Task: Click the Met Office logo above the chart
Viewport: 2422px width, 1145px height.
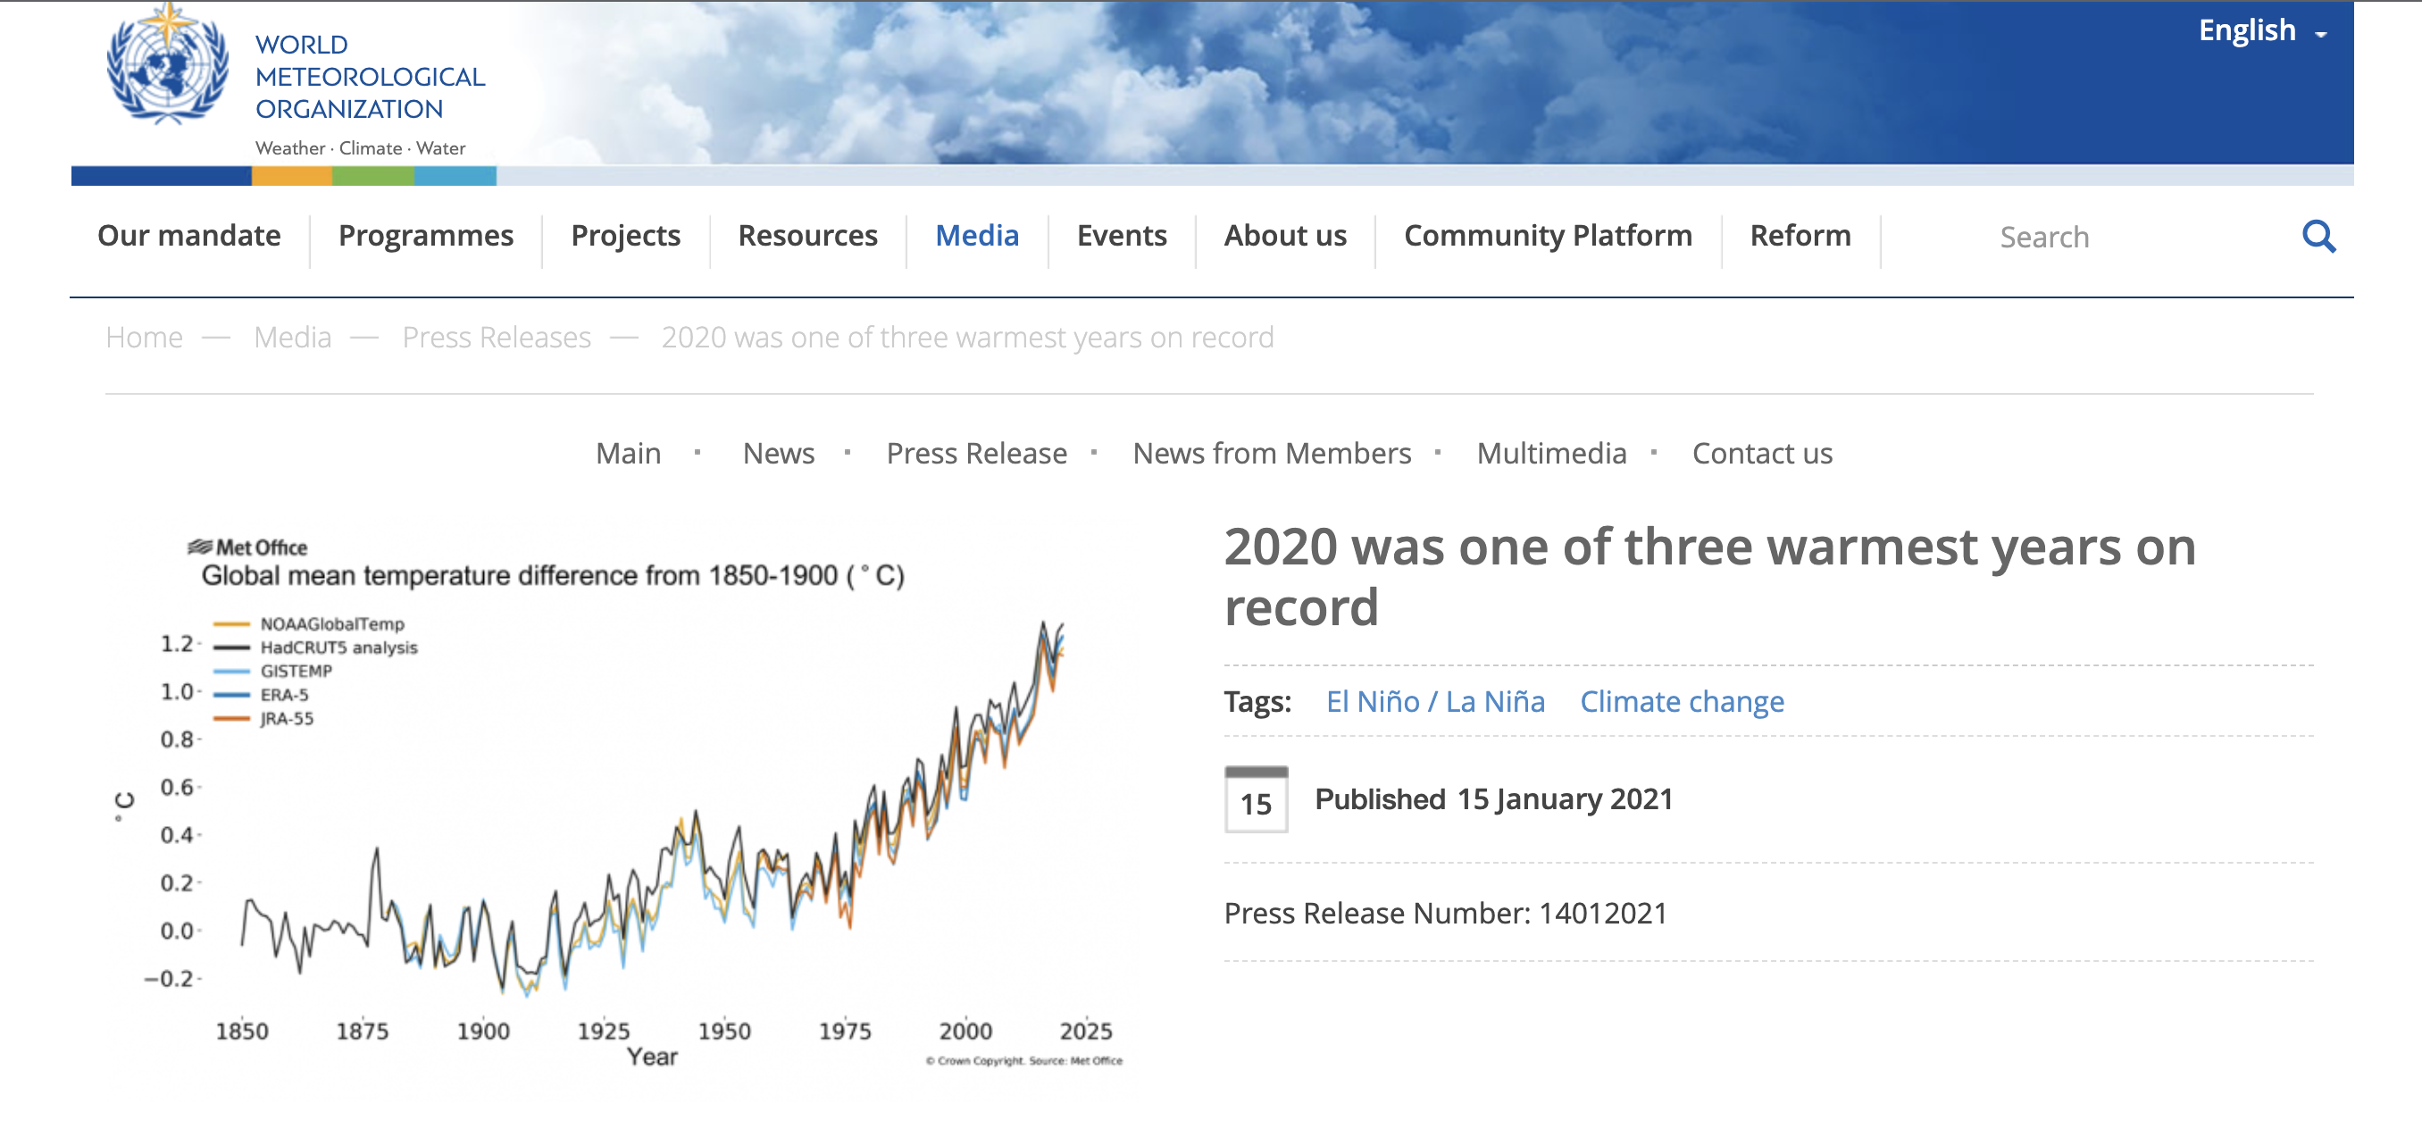Action: [x=248, y=547]
